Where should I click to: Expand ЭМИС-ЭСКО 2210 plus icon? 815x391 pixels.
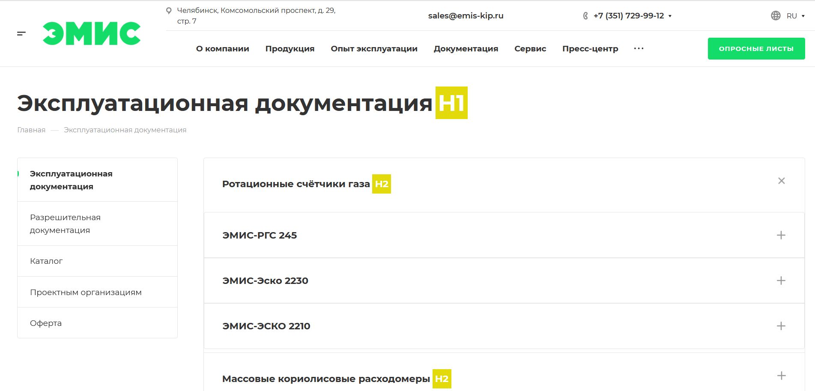(x=781, y=326)
